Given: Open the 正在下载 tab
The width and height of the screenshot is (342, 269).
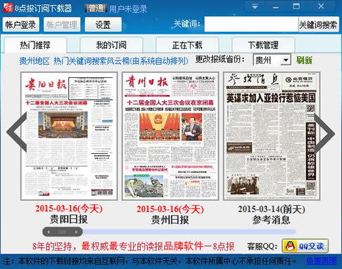Looking at the screenshot, I should [x=187, y=45].
